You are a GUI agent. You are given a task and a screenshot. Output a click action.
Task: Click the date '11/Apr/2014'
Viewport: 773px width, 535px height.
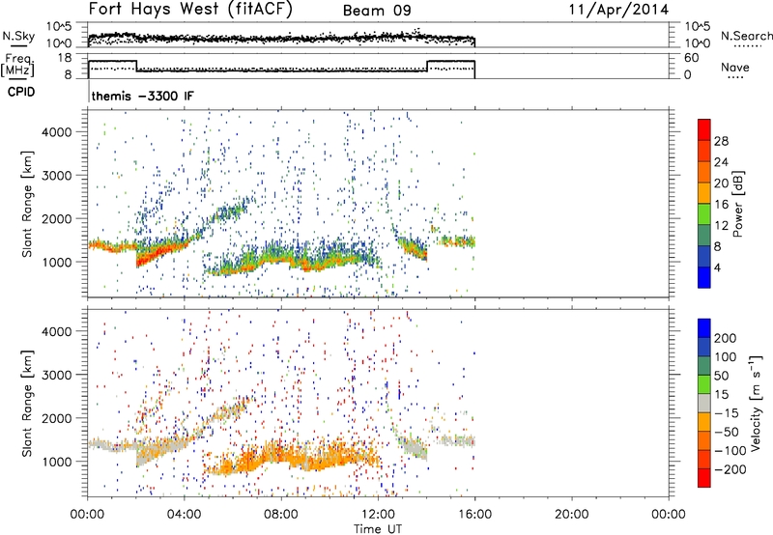[618, 10]
